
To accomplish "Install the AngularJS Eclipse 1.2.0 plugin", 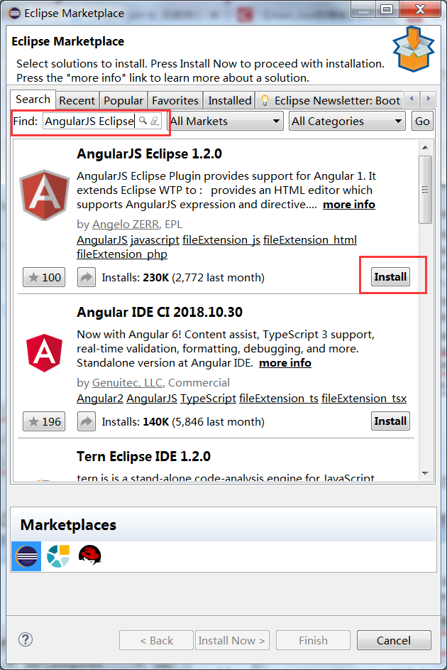I will pos(390,277).
